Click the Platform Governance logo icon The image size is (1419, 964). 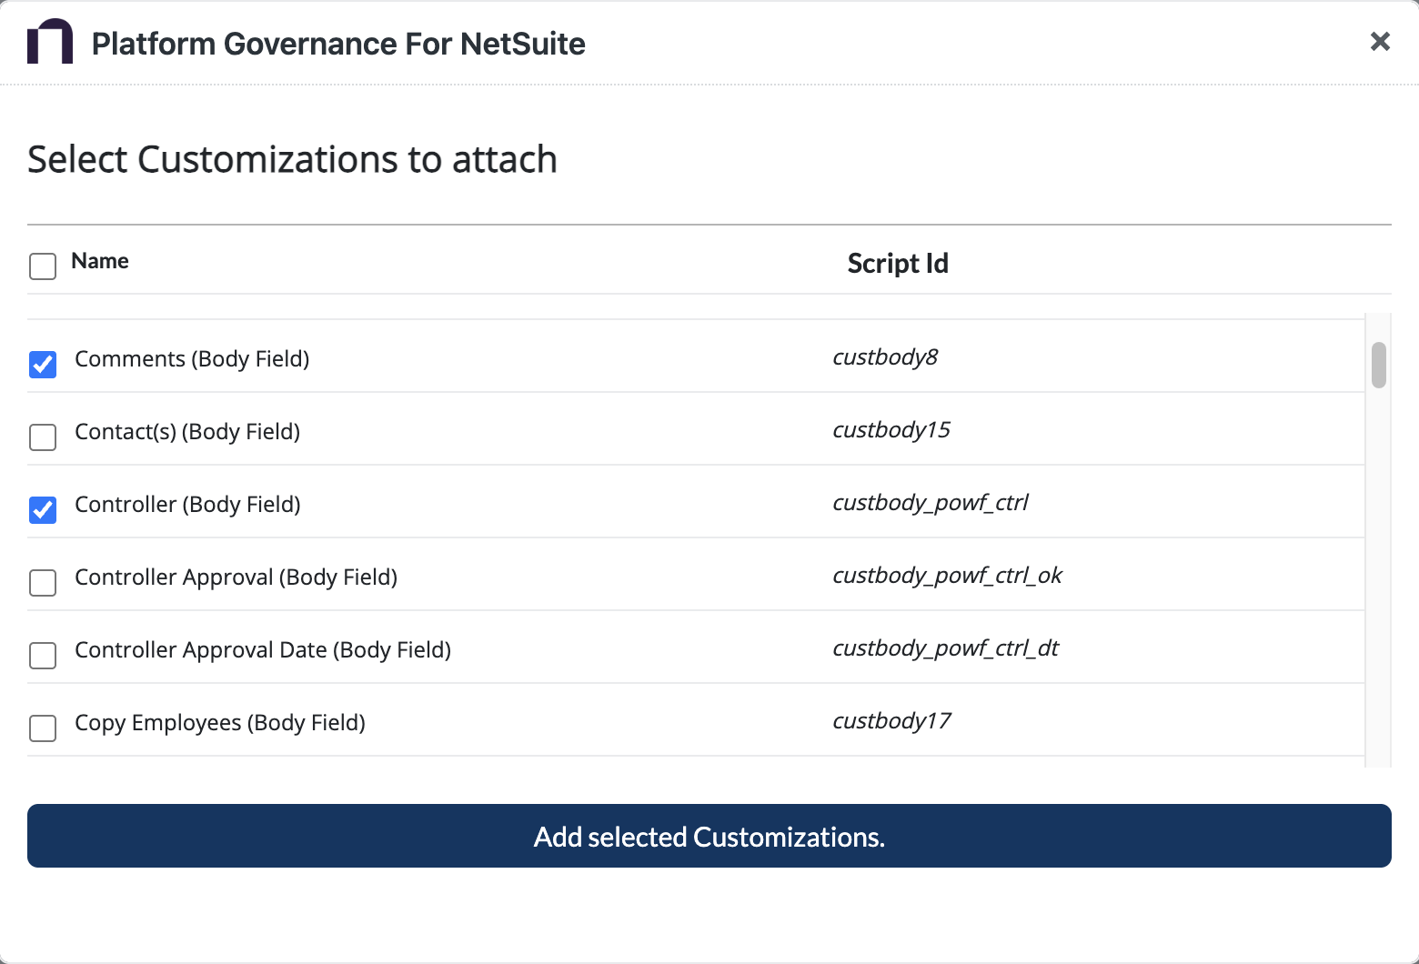click(x=49, y=42)
